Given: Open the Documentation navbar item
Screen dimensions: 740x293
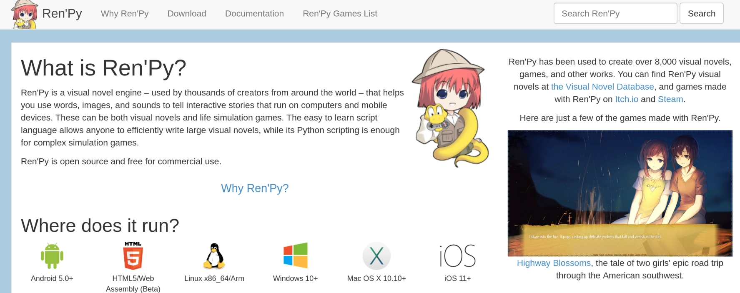Looking at the screenshot, I should (254, 14).
